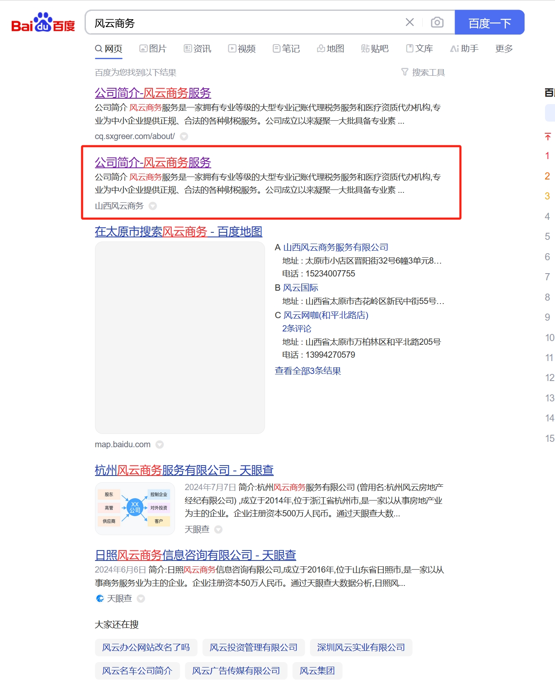555x680 pixels.
Task: Focus the search input containing 风云商务
Action: coord(246,22)
